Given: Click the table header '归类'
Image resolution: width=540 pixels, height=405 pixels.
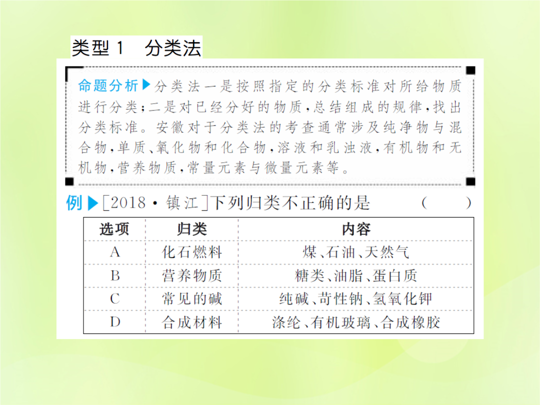Looking at the screenshot, I should click(x=192, y=229).
